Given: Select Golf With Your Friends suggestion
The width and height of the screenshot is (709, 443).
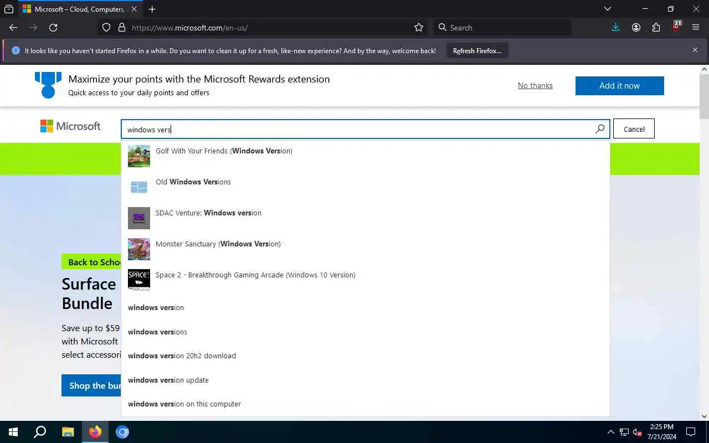Looking at the screenshot, I should pos(366,156).
